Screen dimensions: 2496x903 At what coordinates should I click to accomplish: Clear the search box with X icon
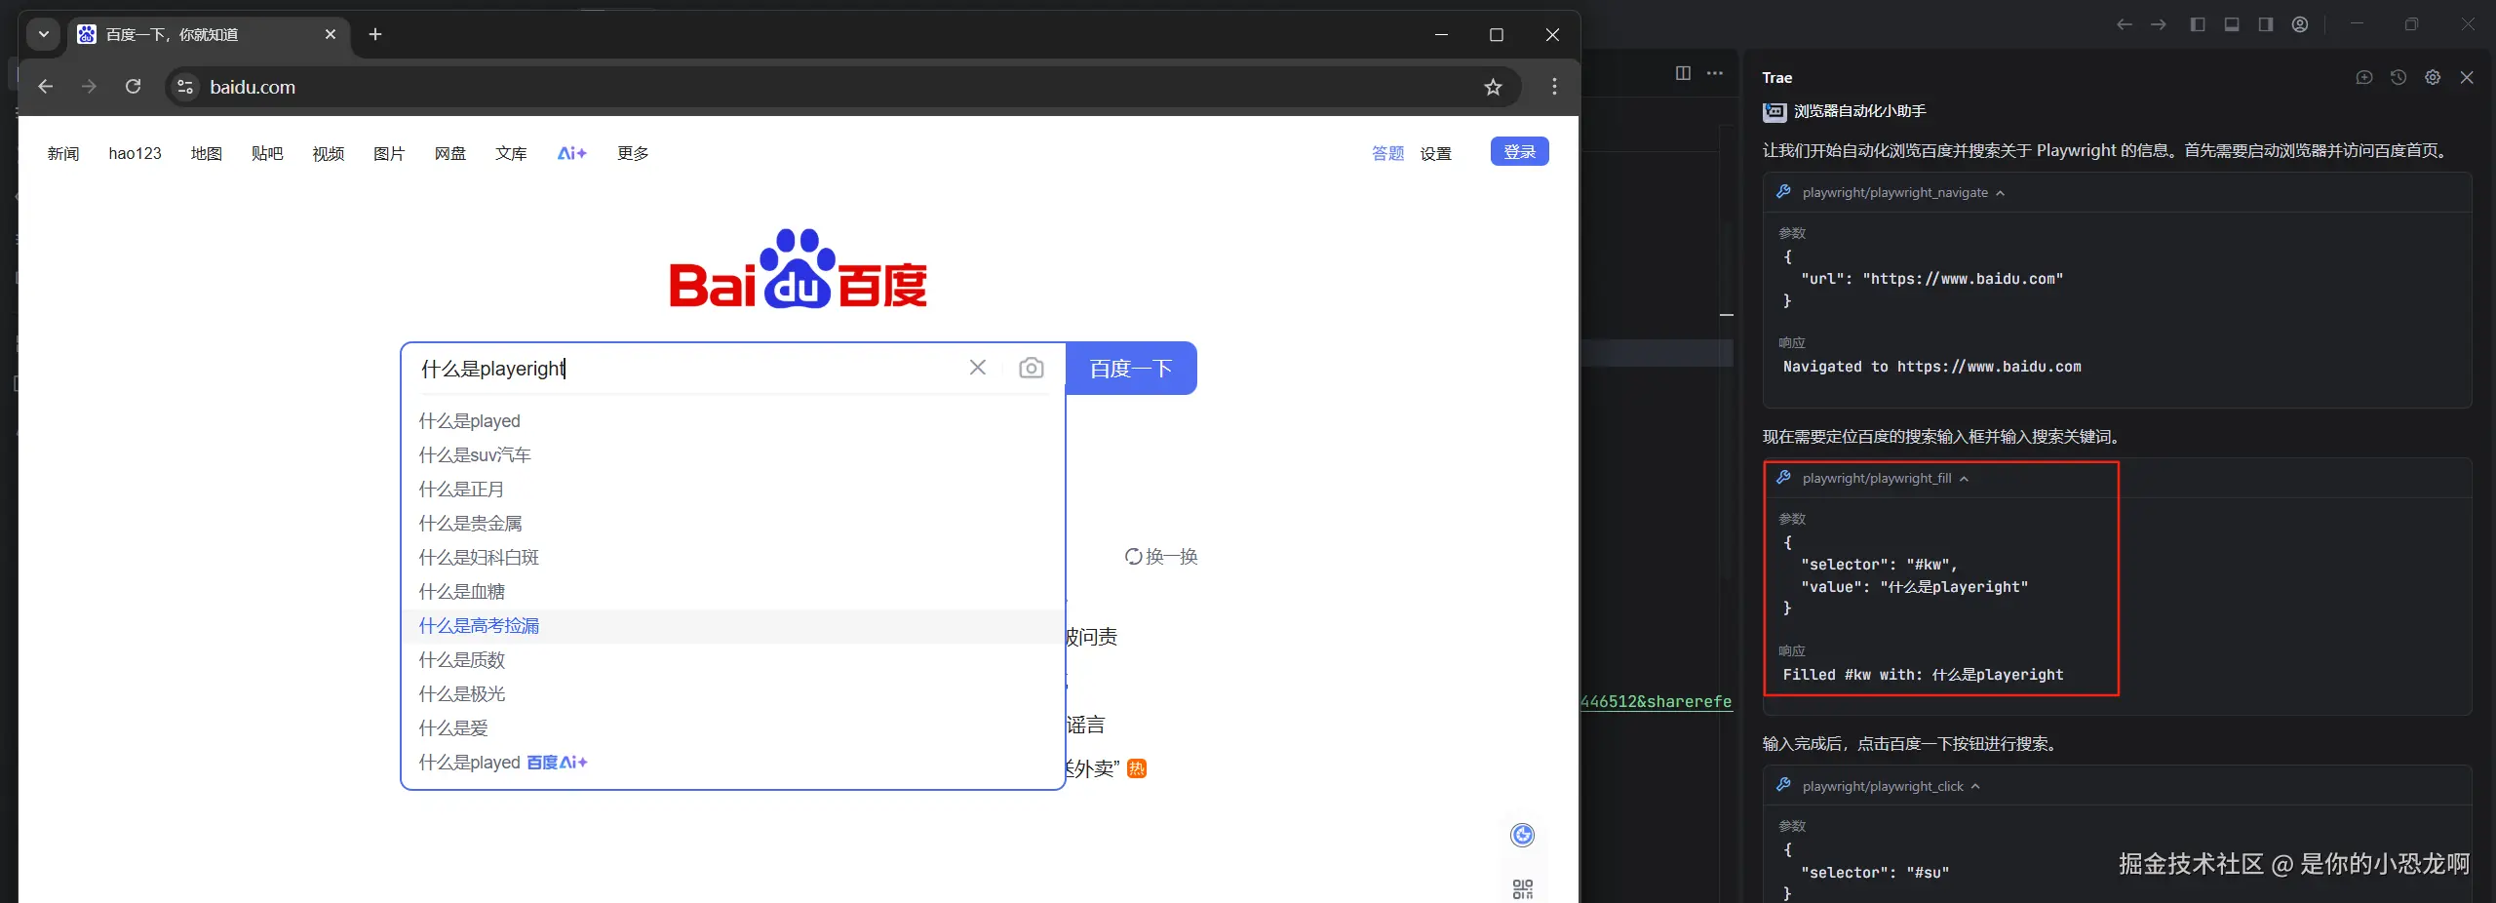pos(978,368)
